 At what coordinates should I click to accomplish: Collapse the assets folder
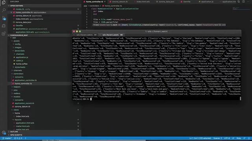17,41
